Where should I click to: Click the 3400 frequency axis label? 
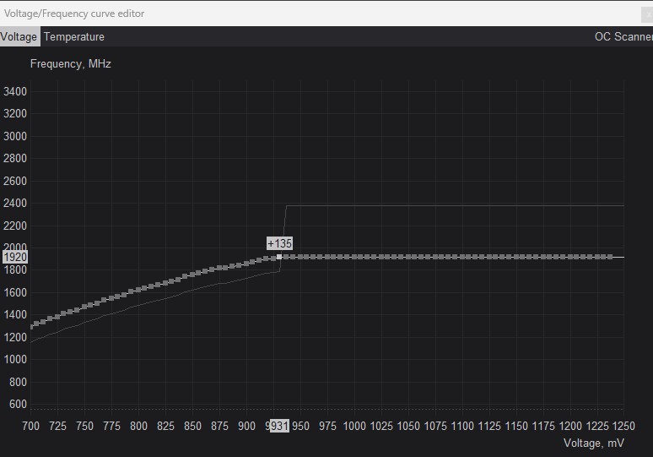pyautogui.click(x=15, y=91)
